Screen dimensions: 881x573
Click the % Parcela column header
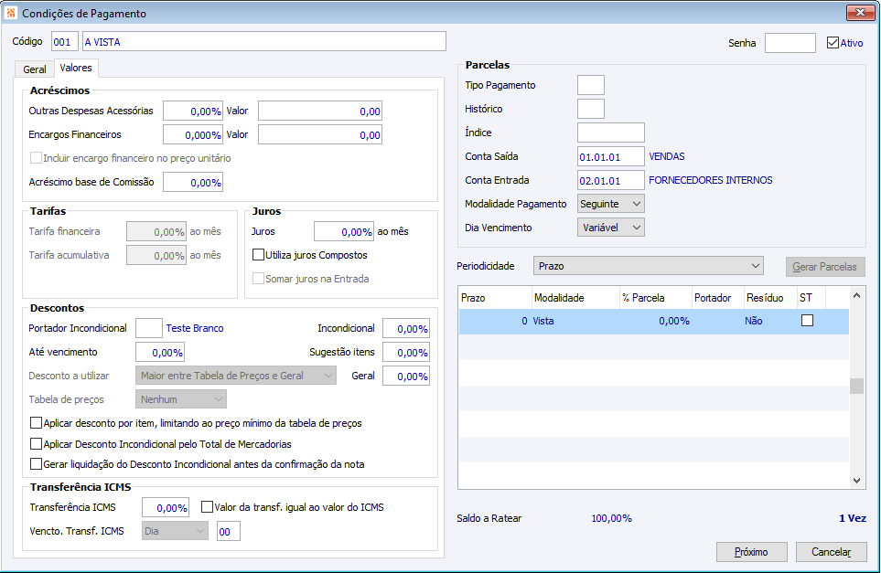[x=655, y=297]
